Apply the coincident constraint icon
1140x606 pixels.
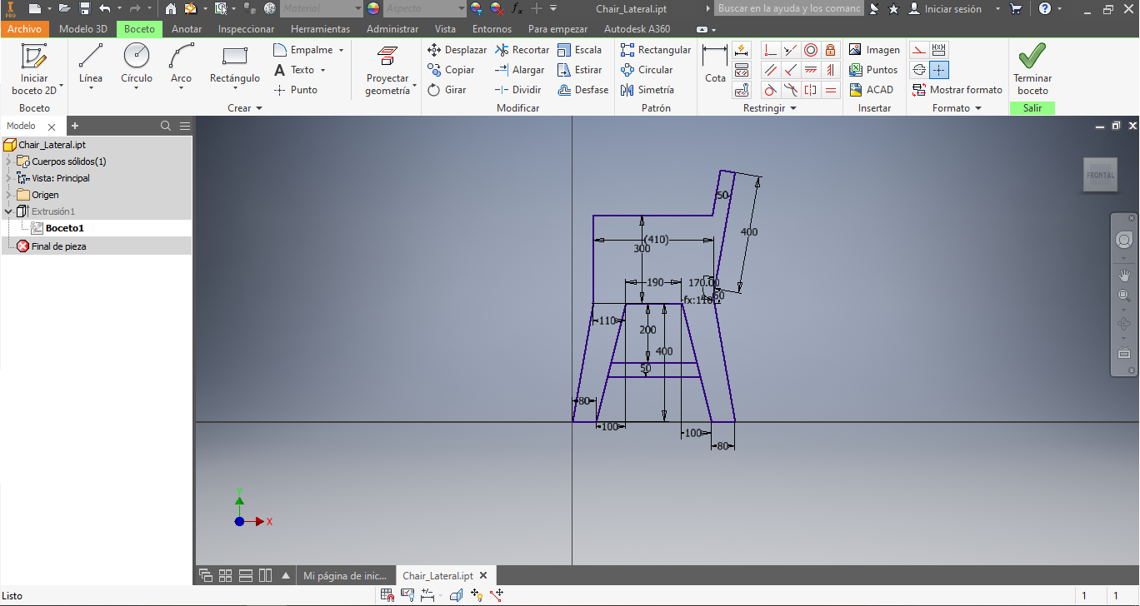click(x=771, y=50)
